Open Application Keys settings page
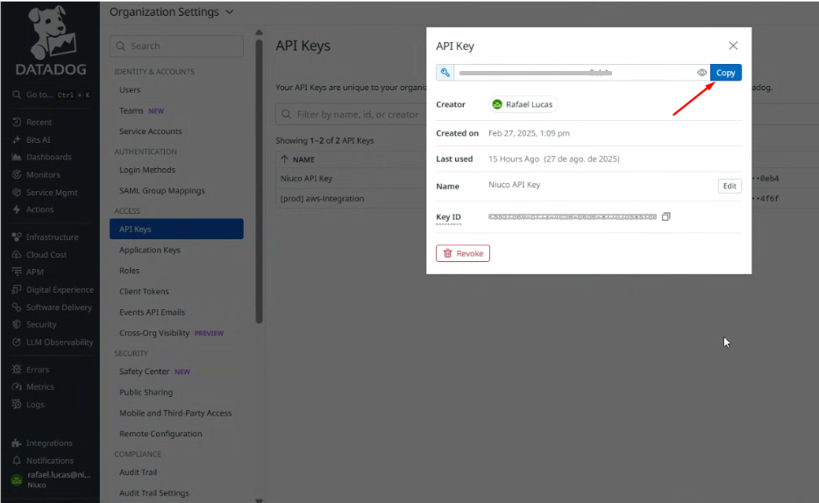This screenshot has height=503, width=819. pos(150,250)
